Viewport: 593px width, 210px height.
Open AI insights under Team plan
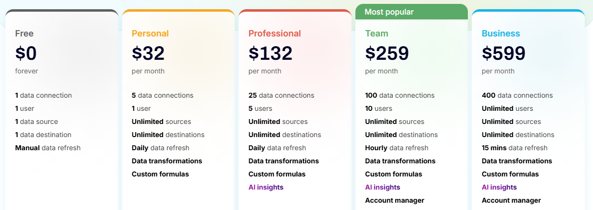coord(383,187)
